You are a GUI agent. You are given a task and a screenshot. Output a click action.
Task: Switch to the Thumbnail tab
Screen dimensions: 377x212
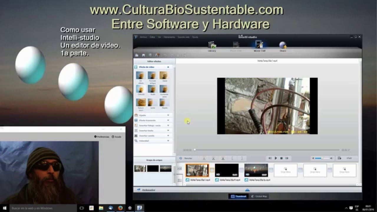tap(238, 196)
